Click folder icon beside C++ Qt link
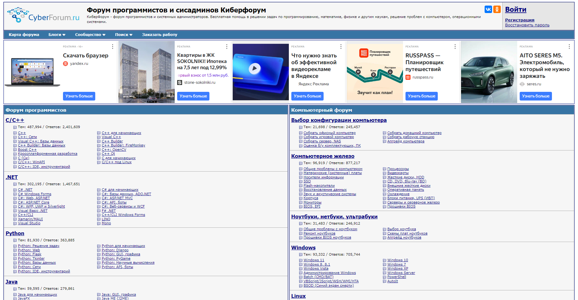Screen dimensions: 578x300 [x=99, y=154]
